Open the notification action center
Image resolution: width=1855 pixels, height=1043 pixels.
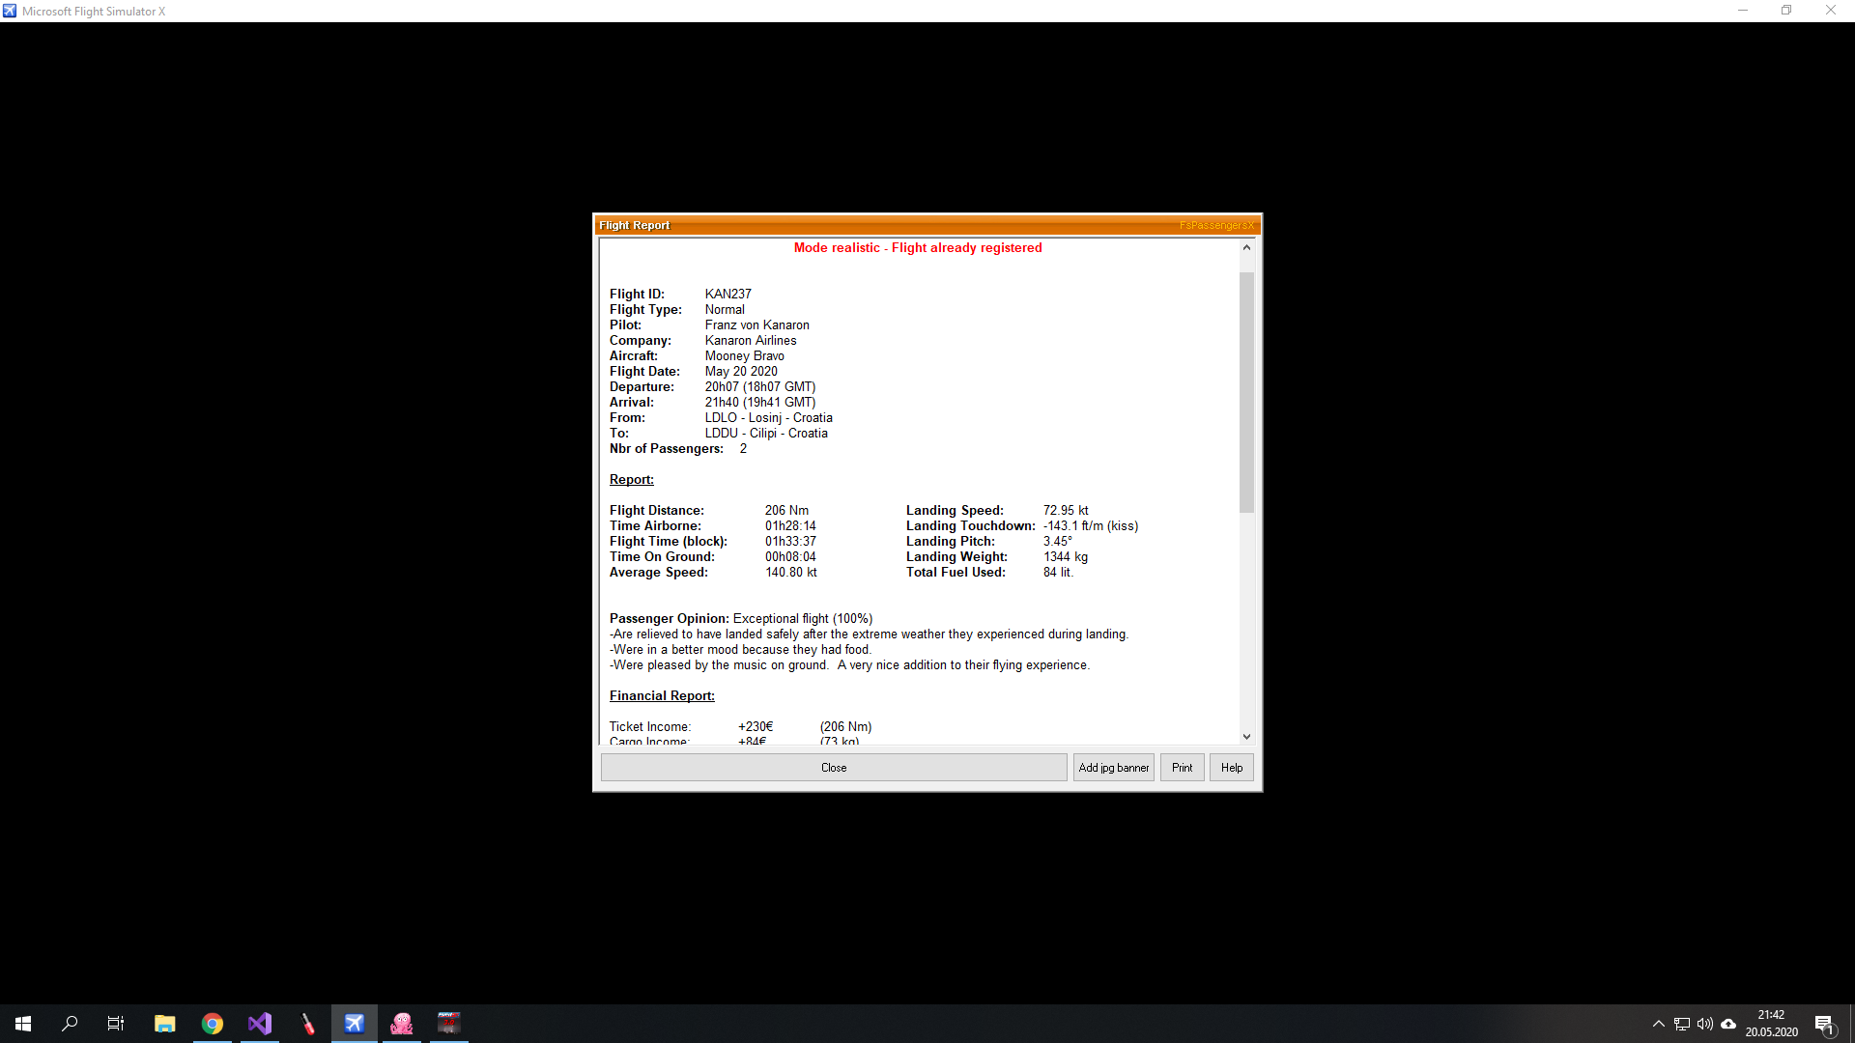(x=1824, y=1024)
